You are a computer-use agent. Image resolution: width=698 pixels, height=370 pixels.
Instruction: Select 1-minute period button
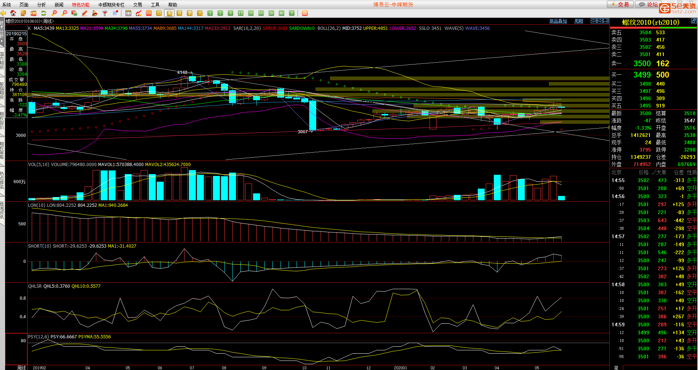[210, 13]
